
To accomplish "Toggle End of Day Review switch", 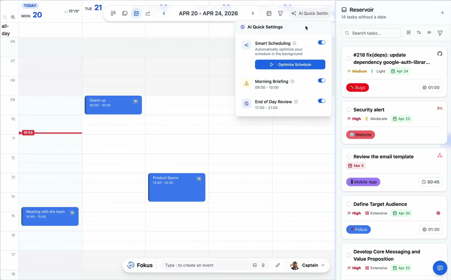I will tap(322, 101).
